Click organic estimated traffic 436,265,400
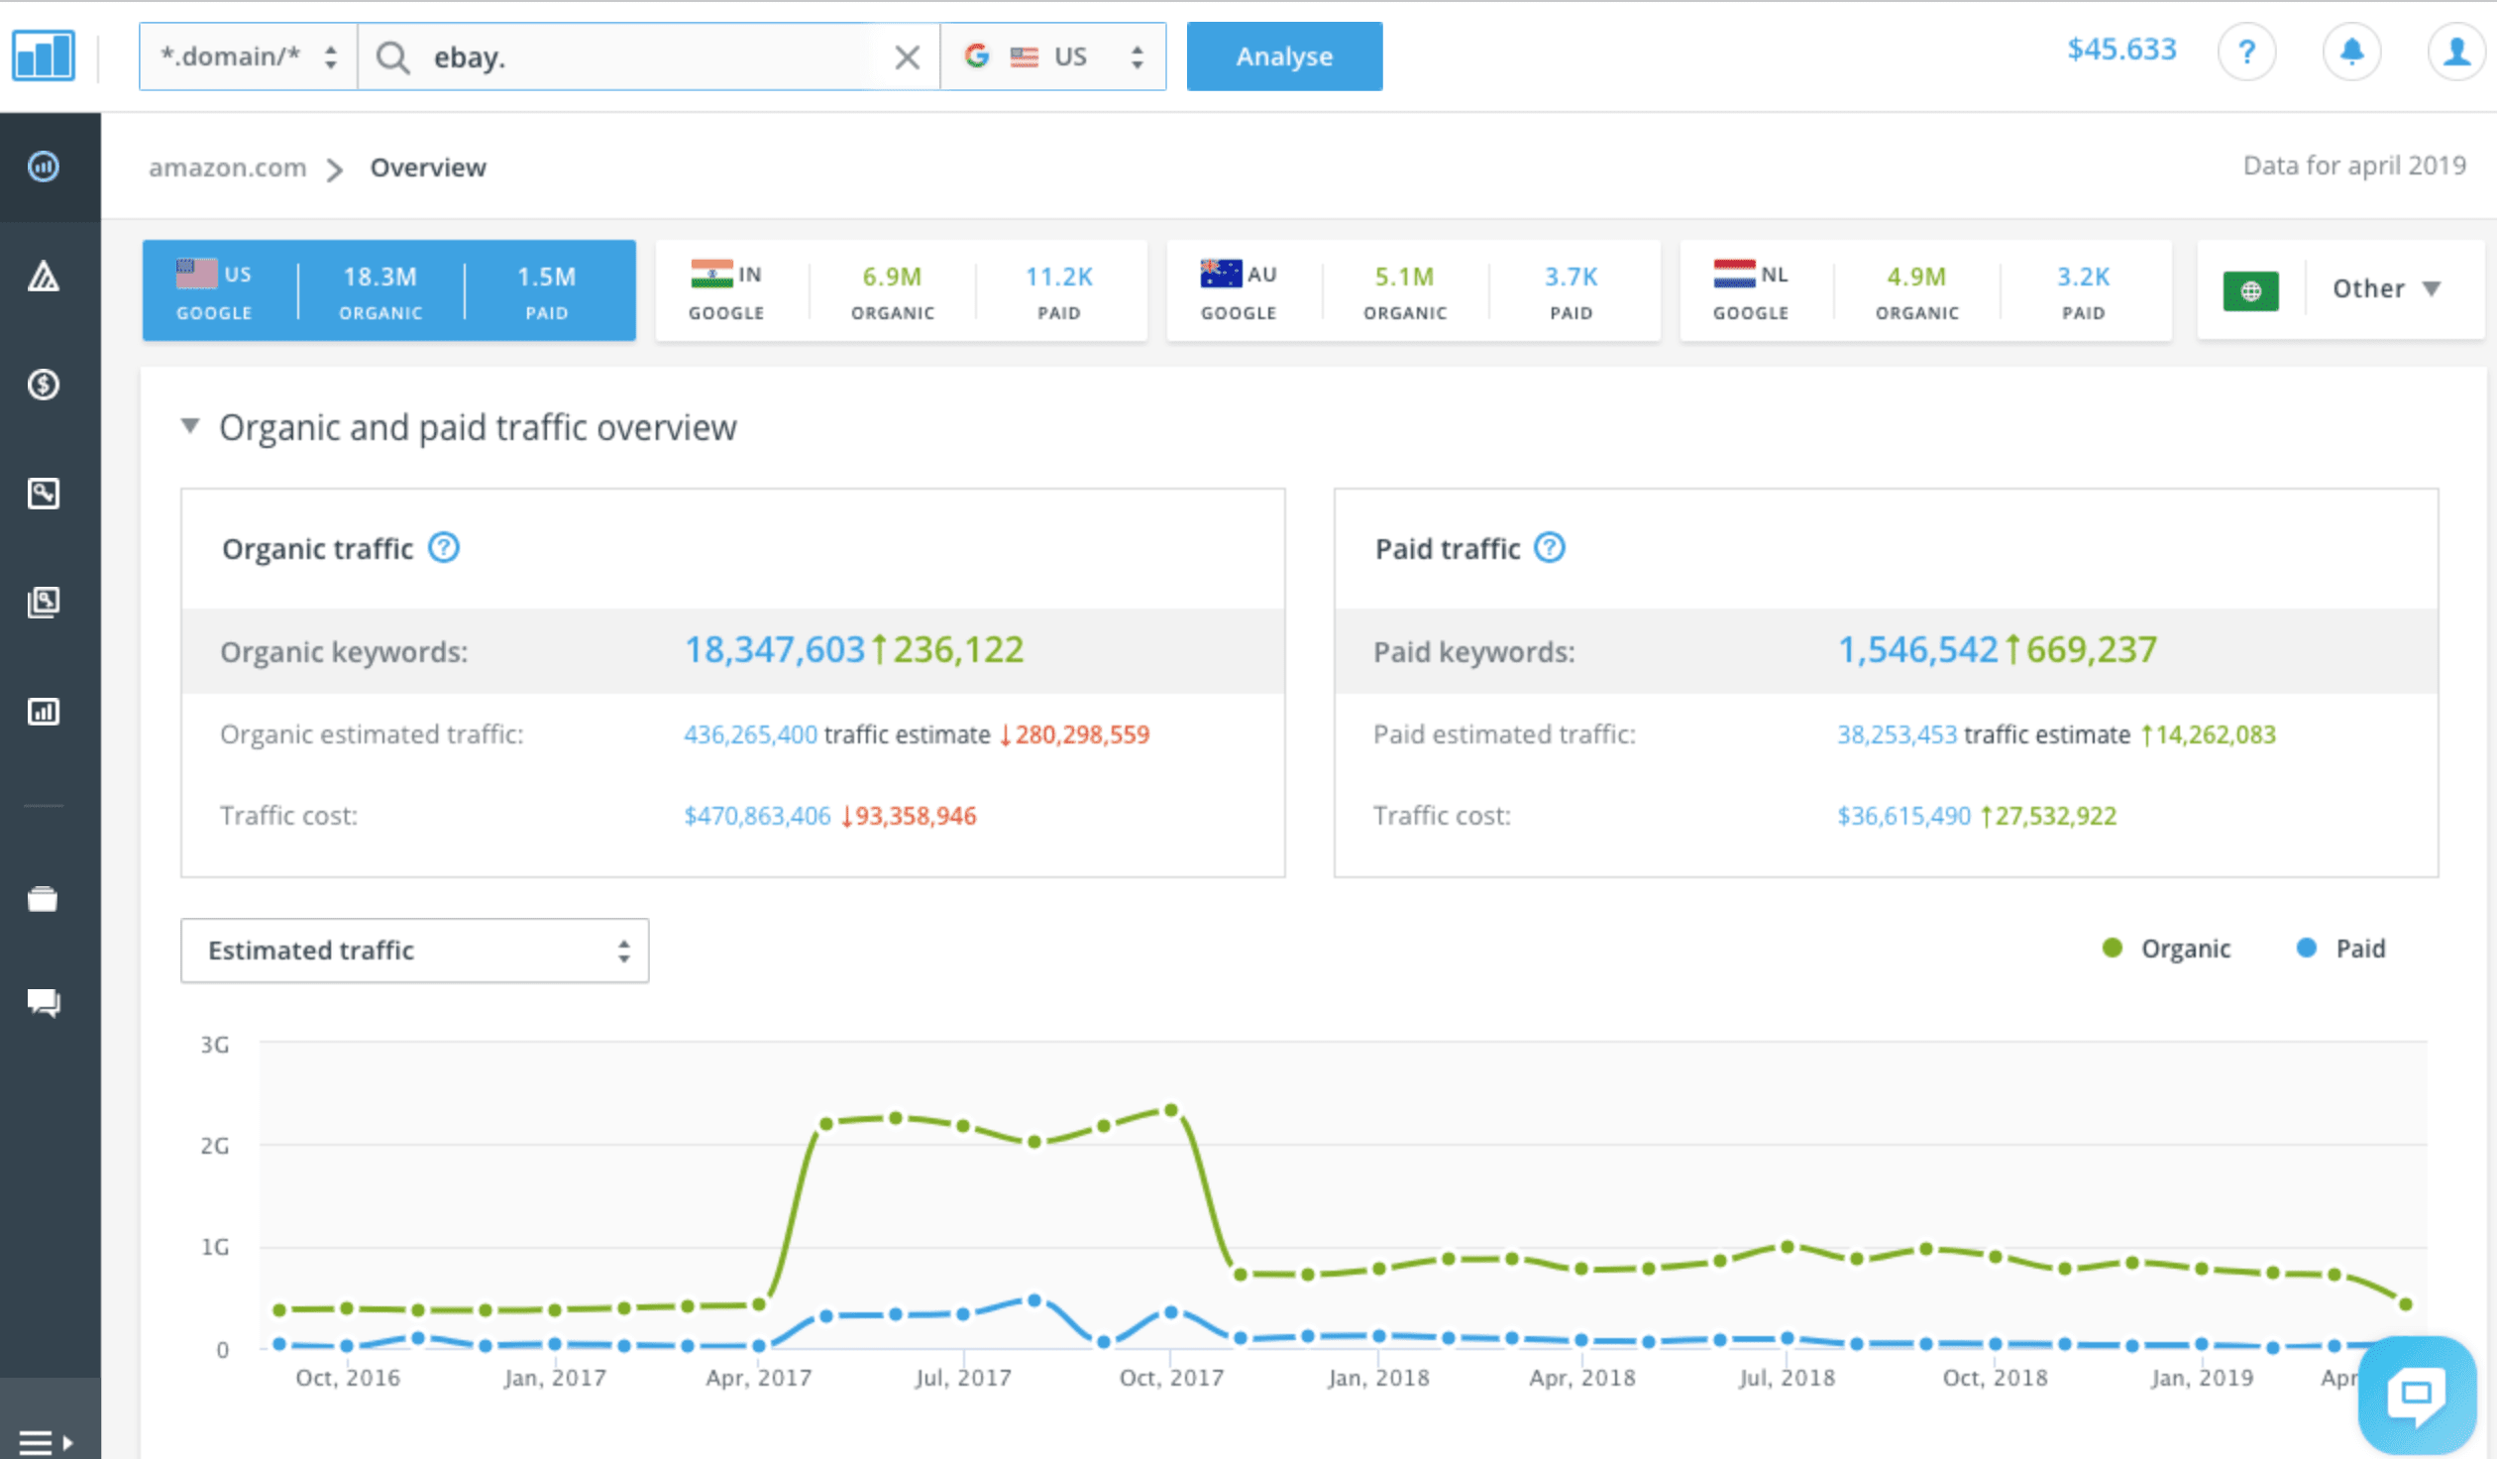 coord(750,734)
